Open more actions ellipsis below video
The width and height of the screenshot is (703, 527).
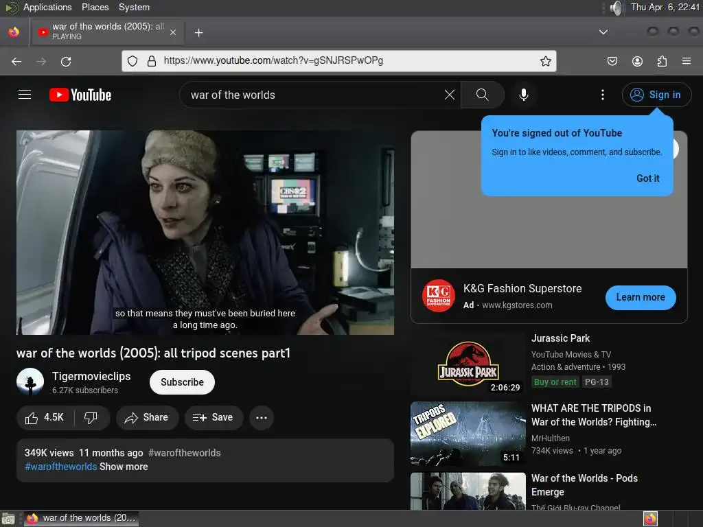coord(262,418)
